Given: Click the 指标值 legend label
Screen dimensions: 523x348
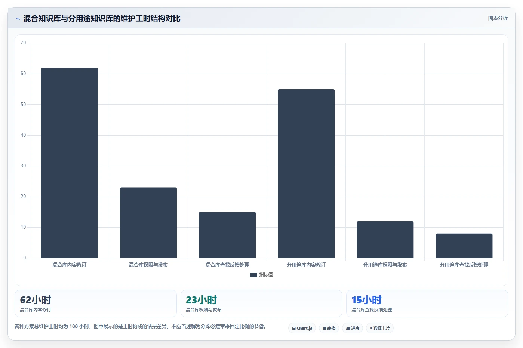Looking at the screenshot, I should (x=266, y=275).
